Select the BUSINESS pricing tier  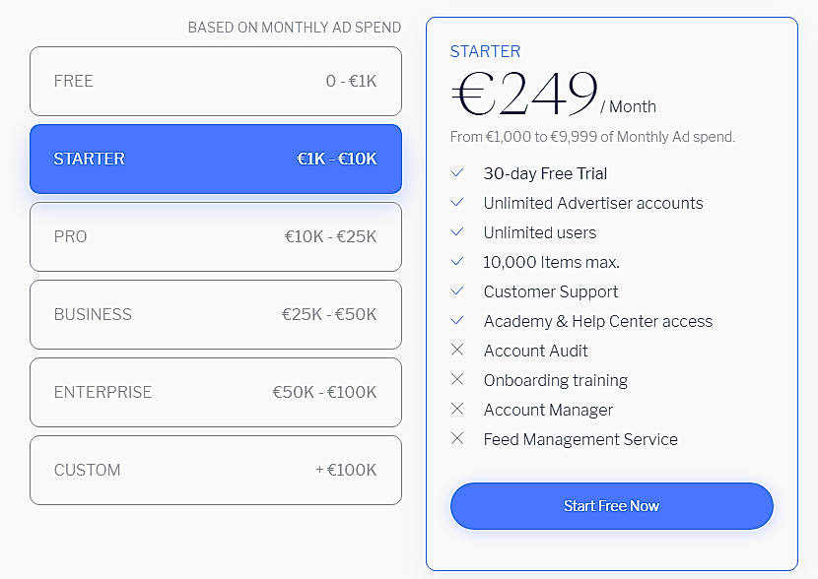point(216,314)
